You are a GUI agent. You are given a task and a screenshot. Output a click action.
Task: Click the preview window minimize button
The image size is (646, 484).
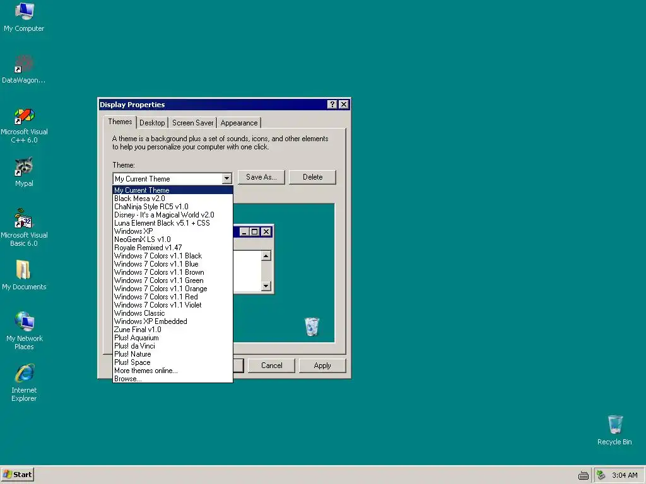[x=244, y=232]
